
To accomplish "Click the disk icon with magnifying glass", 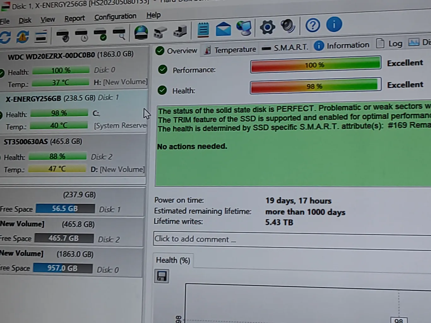I will (x=119, y=34).
